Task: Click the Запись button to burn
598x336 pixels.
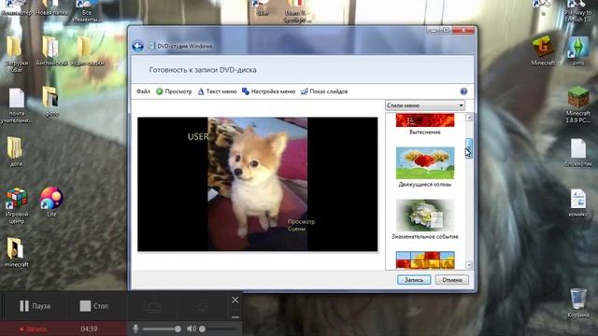Action: click(x=414, y=280)
